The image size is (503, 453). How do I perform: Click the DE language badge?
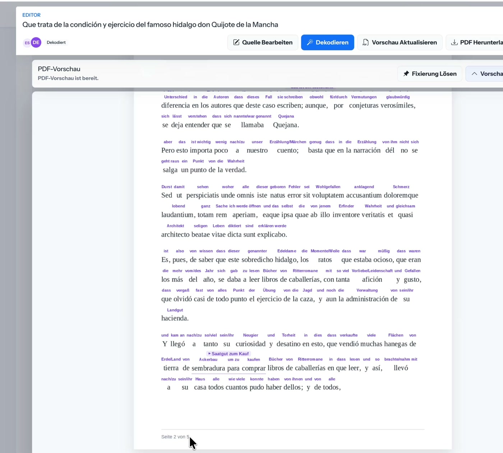pos(36,42)
